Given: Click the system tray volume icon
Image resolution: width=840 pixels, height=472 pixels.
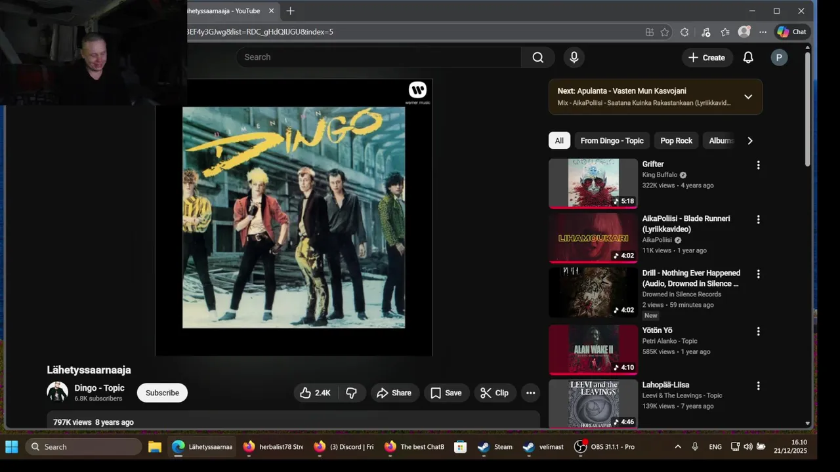Looking at the screenshot, I should coord(748,447).
